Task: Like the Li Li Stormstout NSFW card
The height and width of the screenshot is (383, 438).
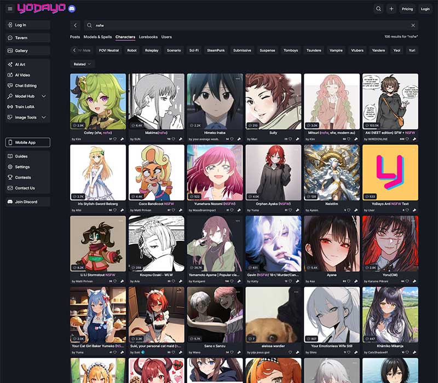Action: (x=115, y=281)
